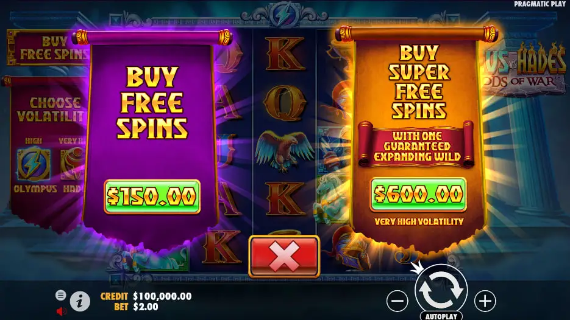Increase bet with the plus button
Screen dimensions: 570x320
pyautogui.click(x=485, y=301)
